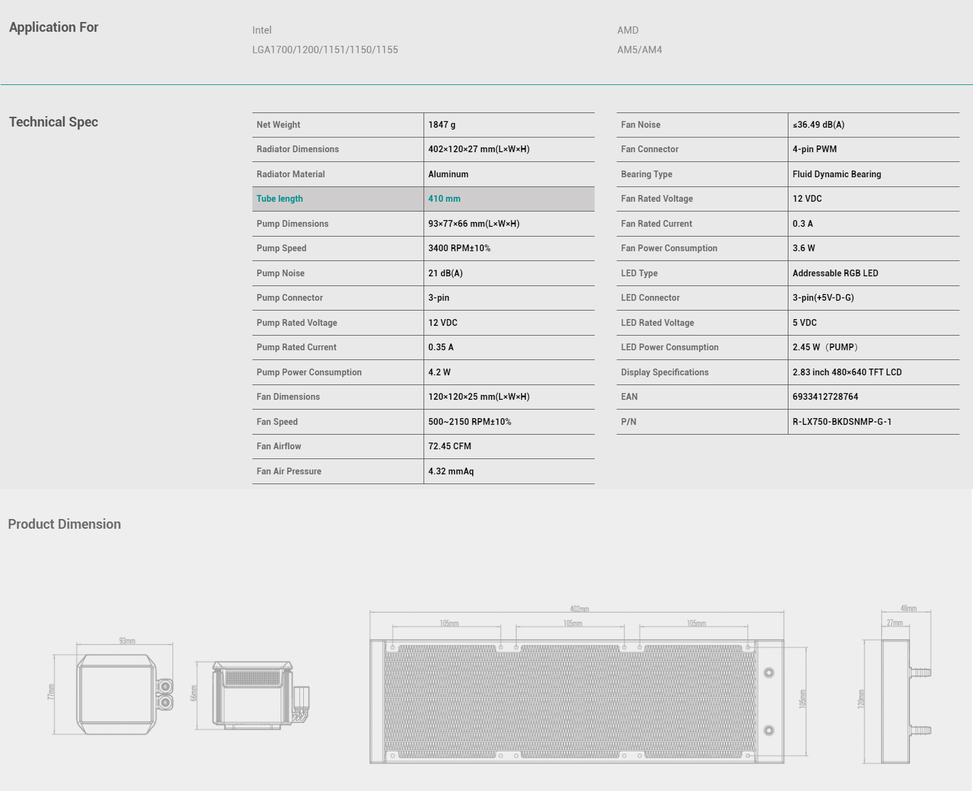Click the Pump Speed 3400 RPM value

[460, 248]
